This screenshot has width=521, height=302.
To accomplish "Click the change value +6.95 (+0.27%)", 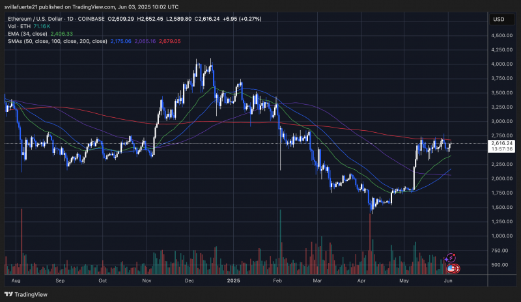I will 242,19.
